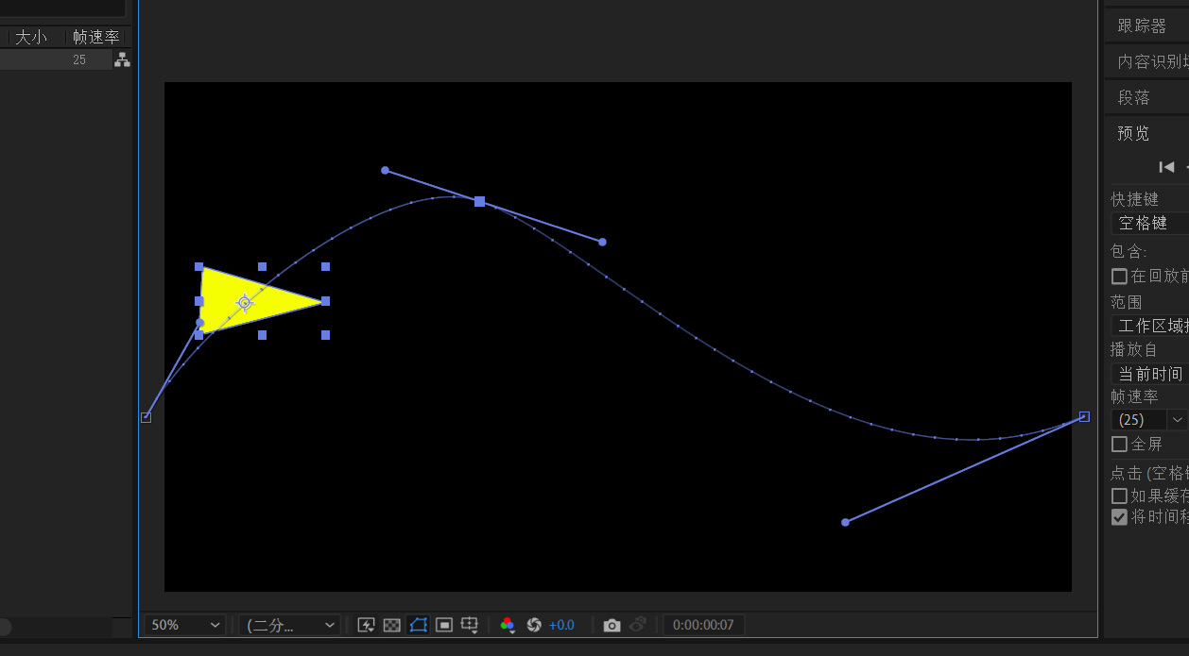Open the (25) frame rate dropdown
The width and height of the screenshot is (1189, 656).
click(x=1148, y=419)
